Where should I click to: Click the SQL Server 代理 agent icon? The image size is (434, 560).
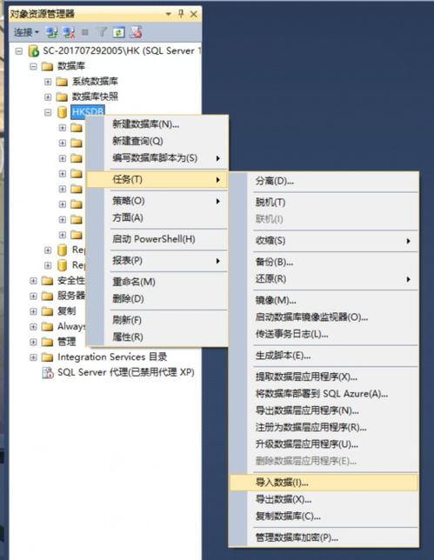(48, 372)
